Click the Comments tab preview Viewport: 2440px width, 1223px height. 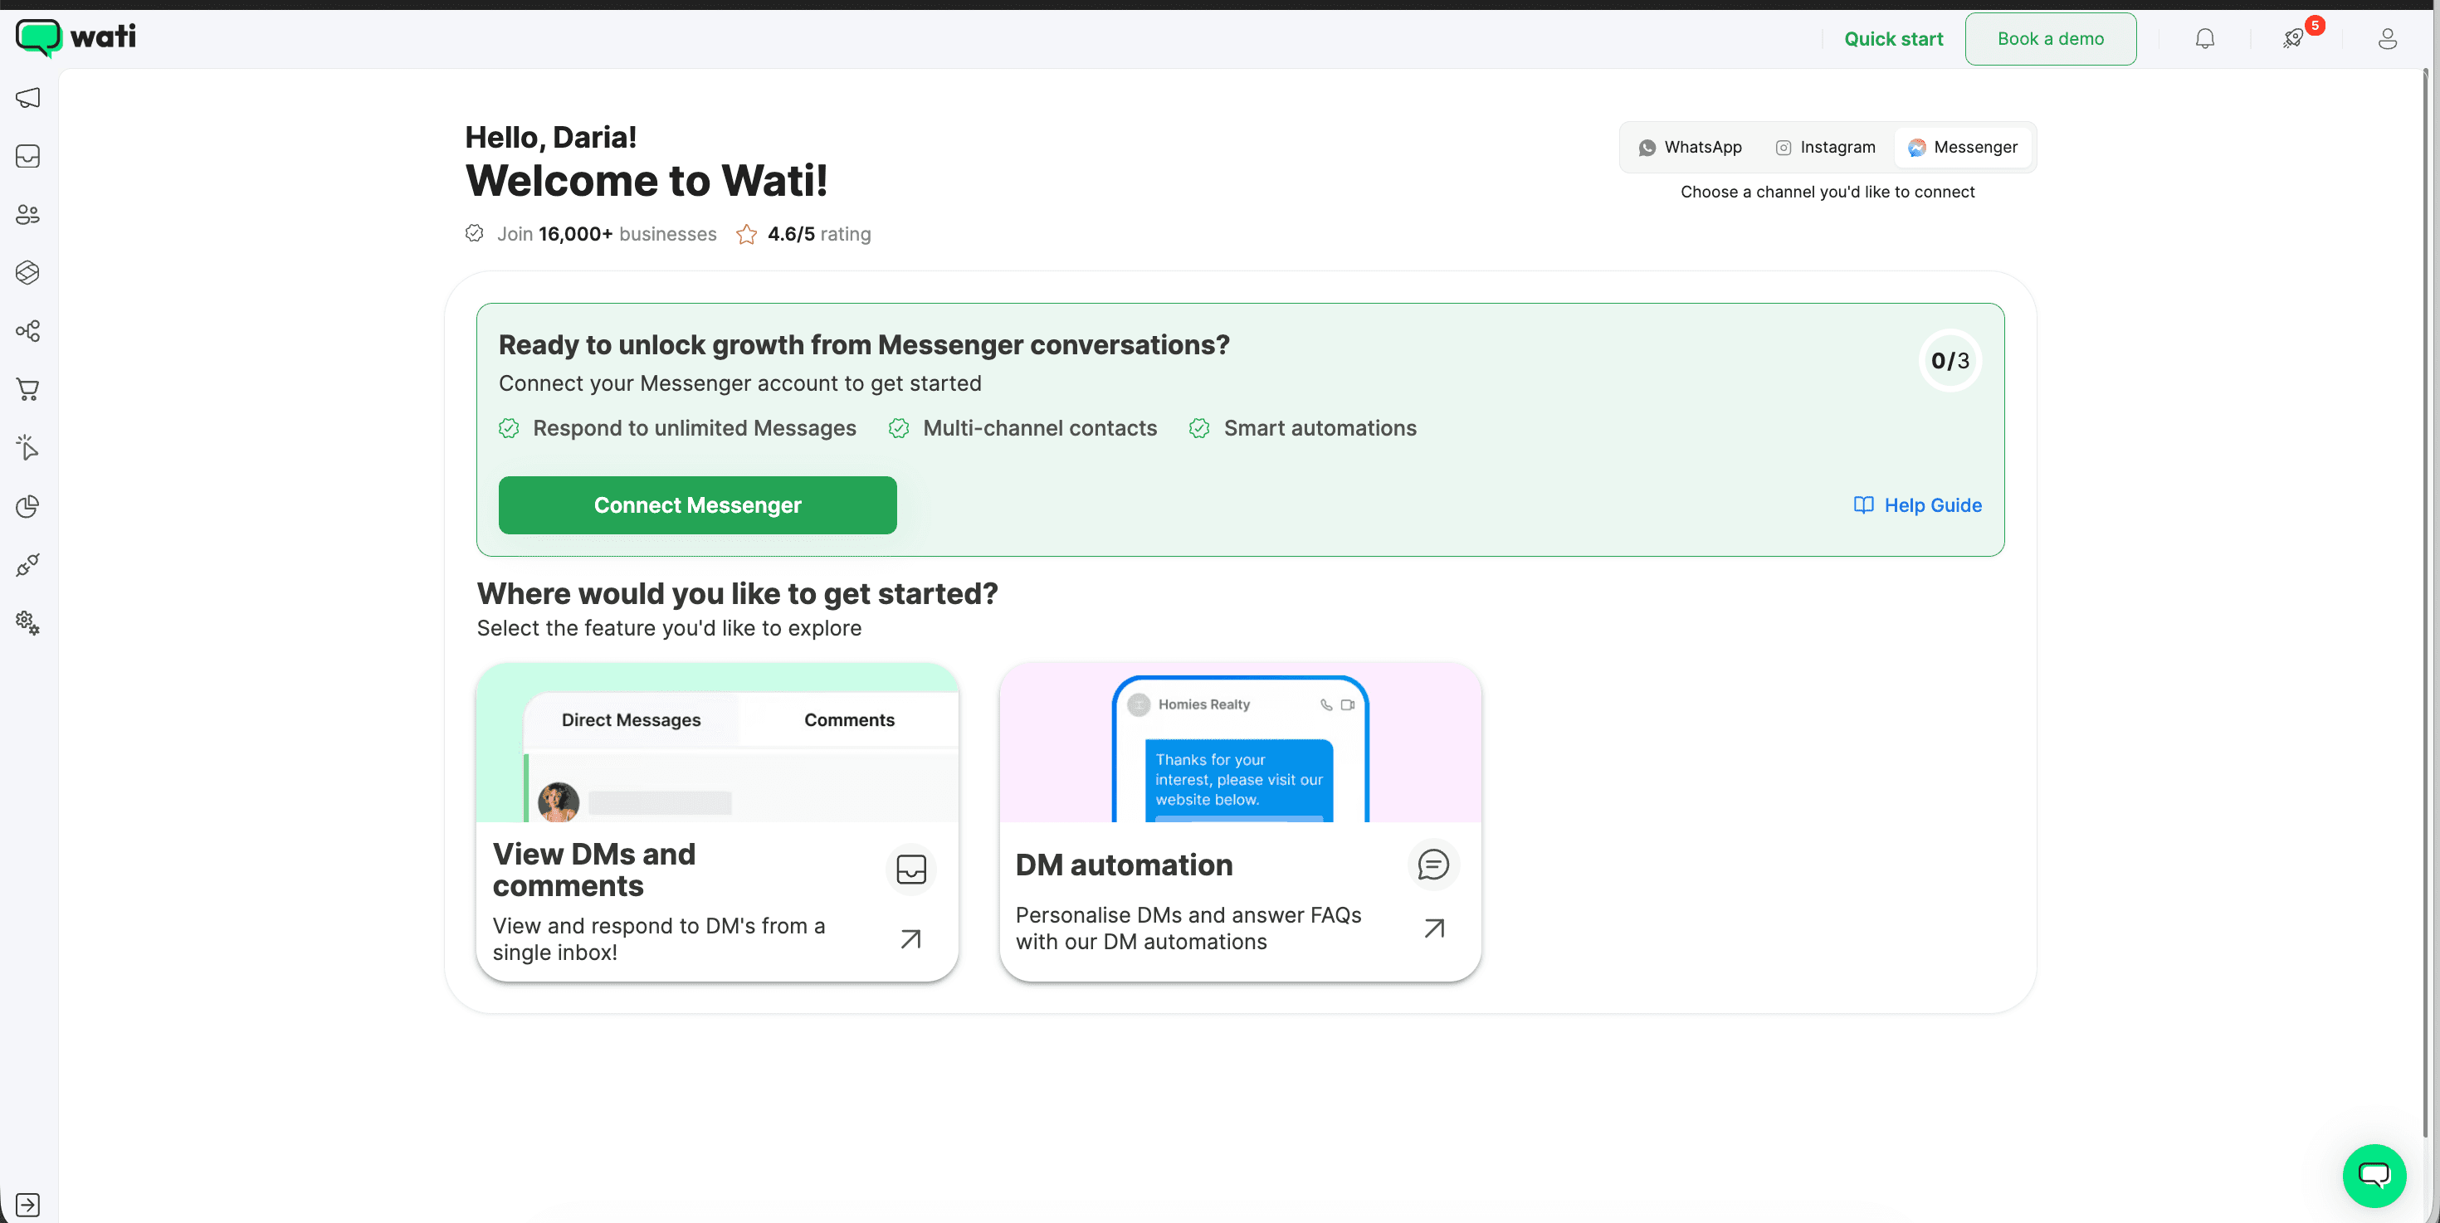point(849,719)
